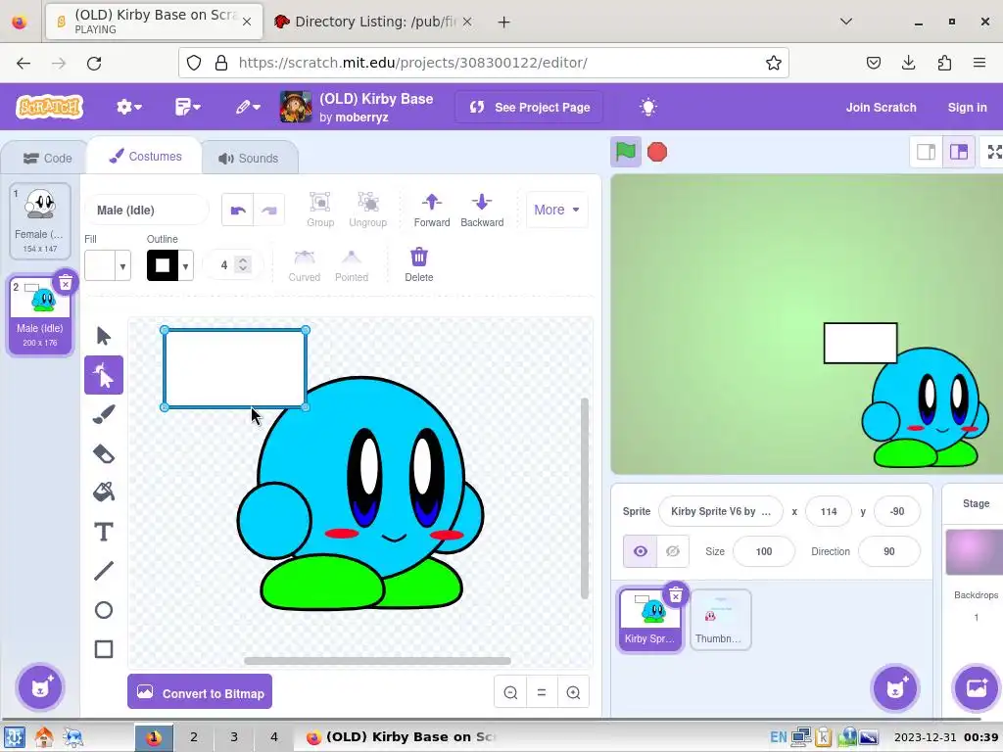Click the sprite Direction field
The image size is (1003, 752).
click(x=888, y=551)
